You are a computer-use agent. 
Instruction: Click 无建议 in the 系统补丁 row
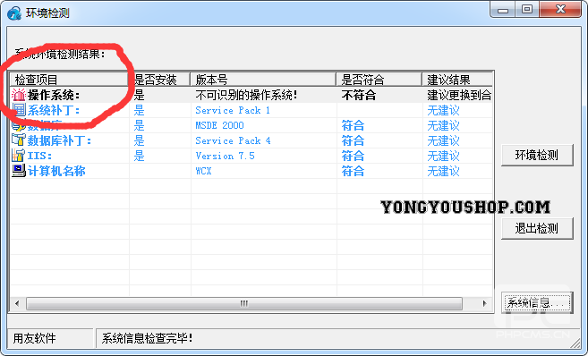443,110
